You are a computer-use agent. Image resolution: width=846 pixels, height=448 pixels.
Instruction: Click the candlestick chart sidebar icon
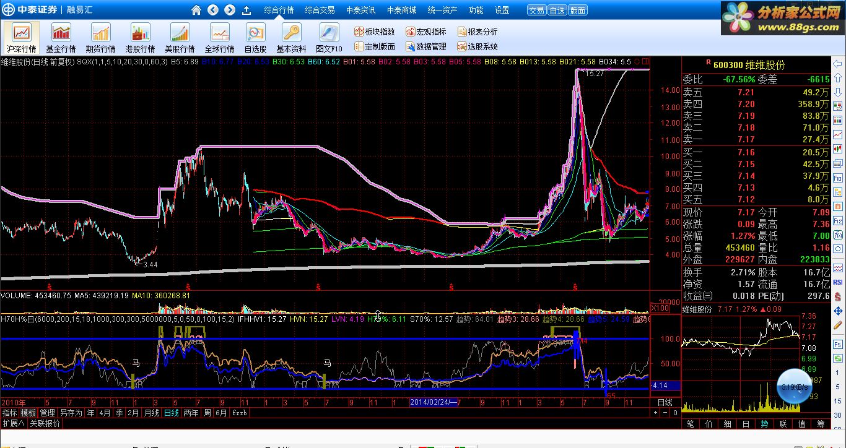pyautogui.click(x=837, y=149)
